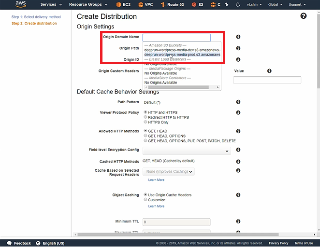Open the Resource Groups menu

point(88,4)
